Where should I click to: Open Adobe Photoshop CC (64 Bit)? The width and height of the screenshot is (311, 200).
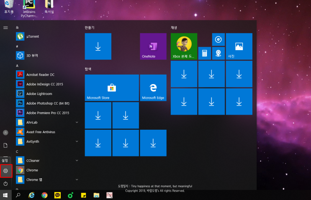47,103
